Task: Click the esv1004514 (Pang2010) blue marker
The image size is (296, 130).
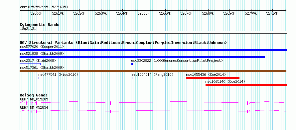Action: coord(132,78)
